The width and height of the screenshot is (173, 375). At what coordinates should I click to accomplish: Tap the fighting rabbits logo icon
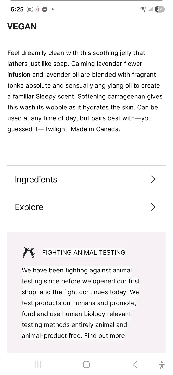(28, 252)
